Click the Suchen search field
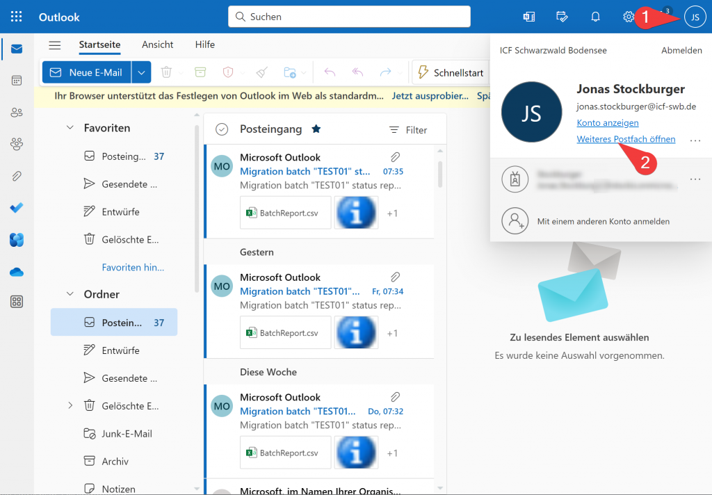Screen dimensions: 712x495 (349, 17)
